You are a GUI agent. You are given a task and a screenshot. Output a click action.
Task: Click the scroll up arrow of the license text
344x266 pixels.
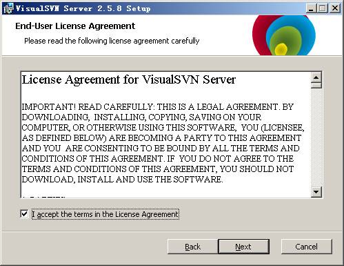pos(316,77)
